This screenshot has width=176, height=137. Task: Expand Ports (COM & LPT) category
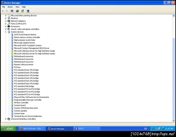[6, 24]
